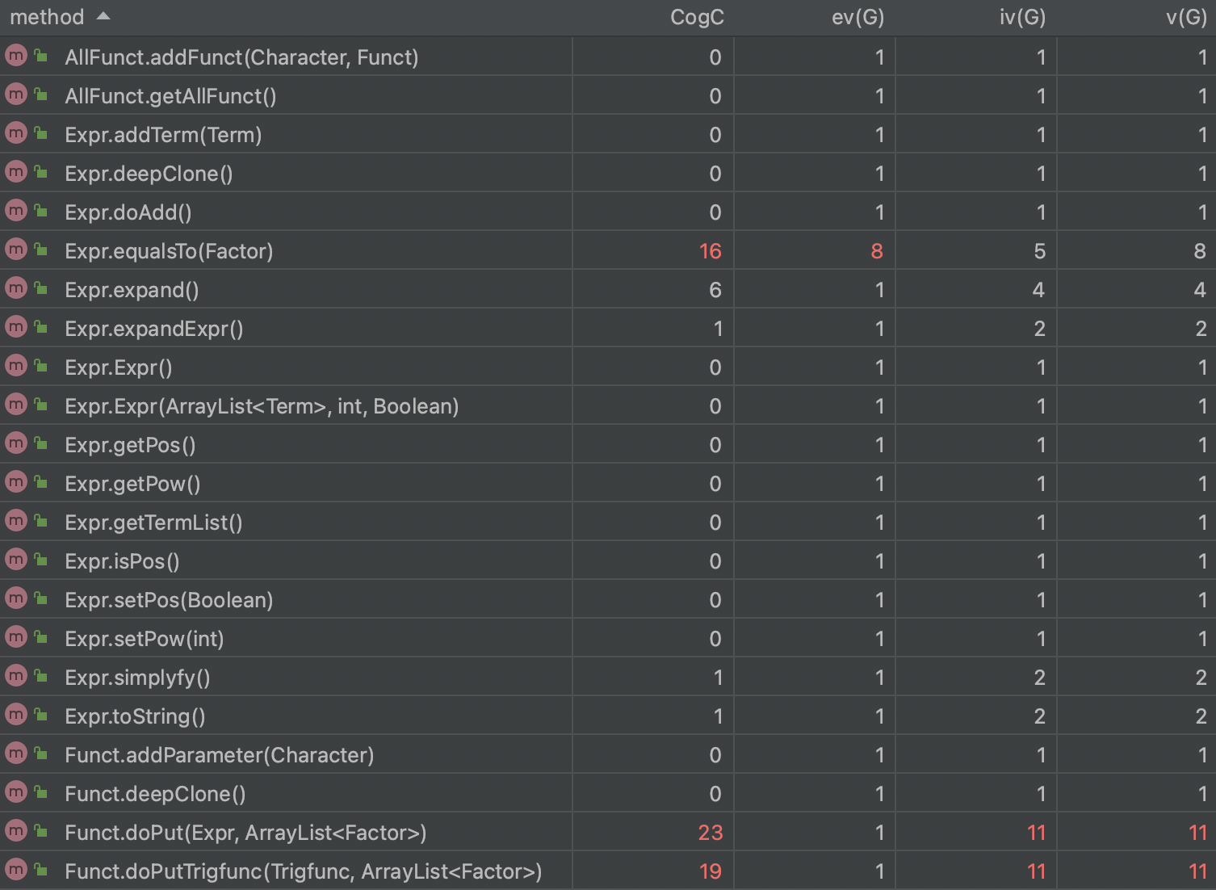Click access icon beside AllFunct.getAllFunct()
The height and width of the screenshot is (890, 1216).
[40, 94]
